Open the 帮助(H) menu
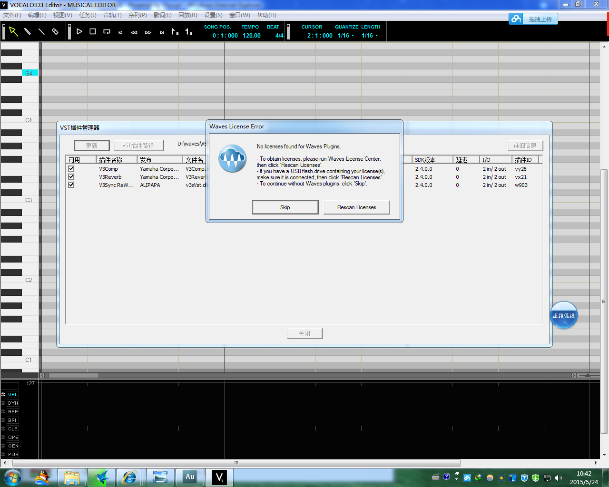This screenshot has width=609, height=487. coord(266,15)
